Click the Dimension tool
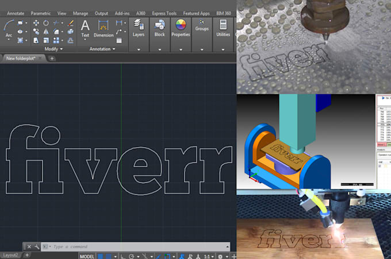This screenshot has width=391, height=259. tap(103, 28)
